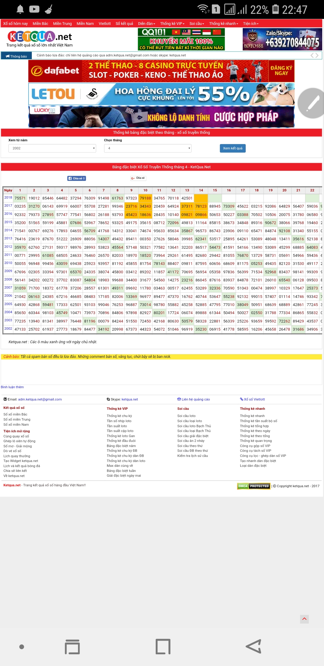Click the 2018 year row label

point(8,197)
